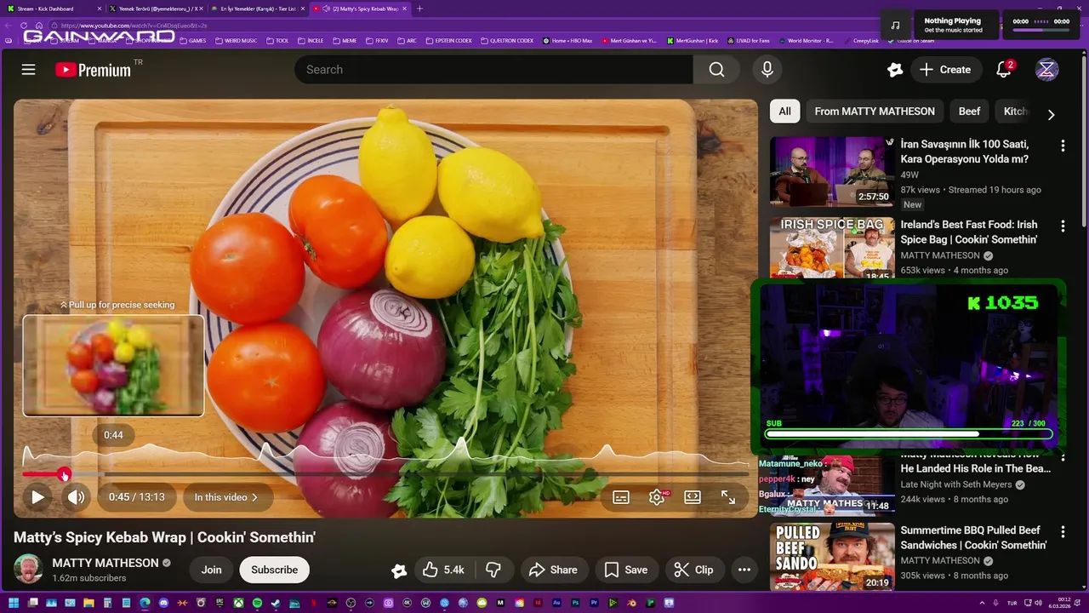Open Spotify from the taskbar
Viewport: 1089px width, 613px height.
[257, 603]
